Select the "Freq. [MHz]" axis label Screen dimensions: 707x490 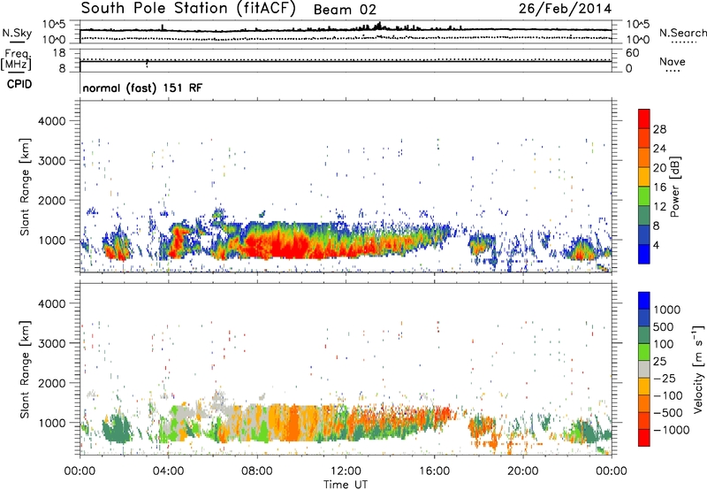coord(16,60)
